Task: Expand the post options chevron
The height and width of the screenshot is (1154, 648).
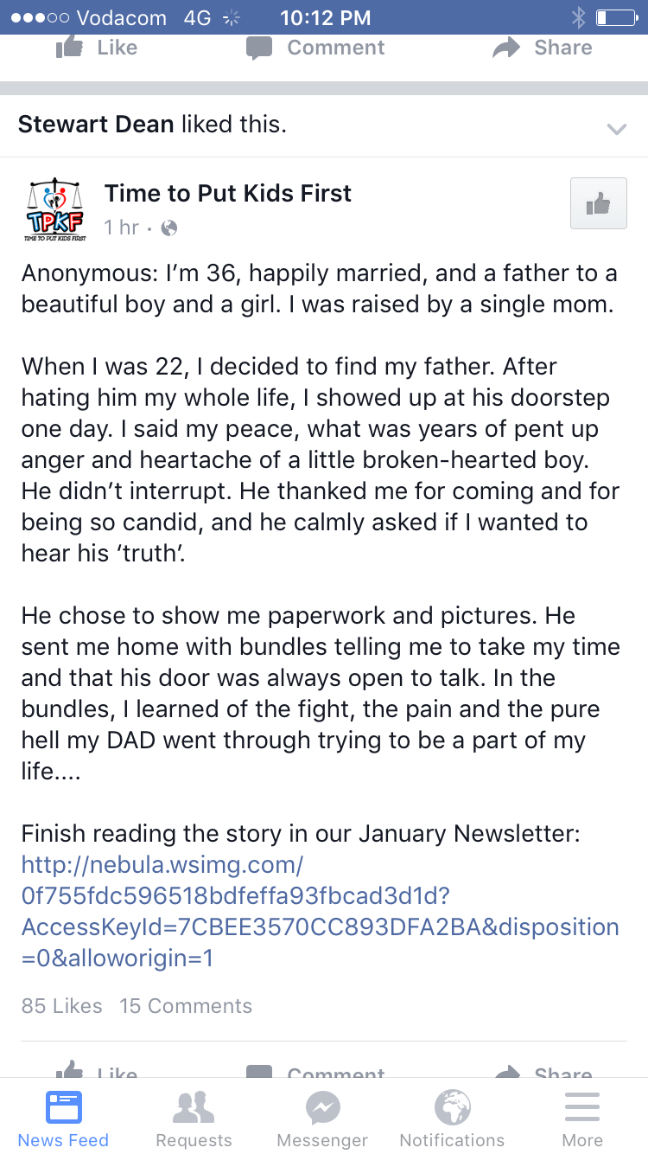Action: point(616,129)
